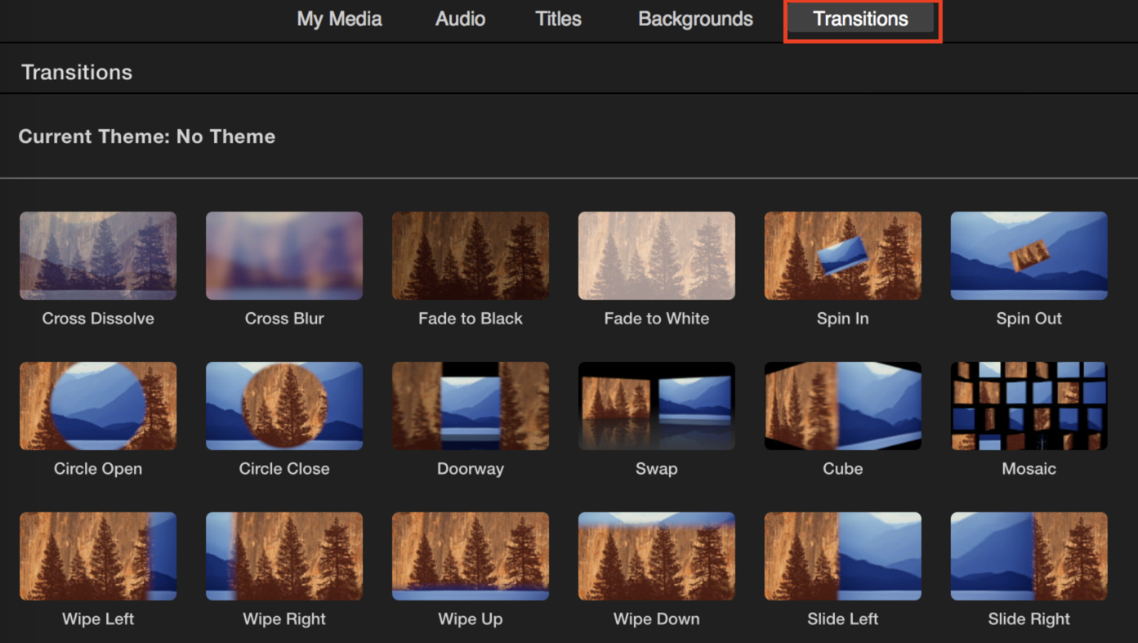The image size is (1138, 643).
Task: Choose the Doorway transition thumbnail
Action: [471, 406]
